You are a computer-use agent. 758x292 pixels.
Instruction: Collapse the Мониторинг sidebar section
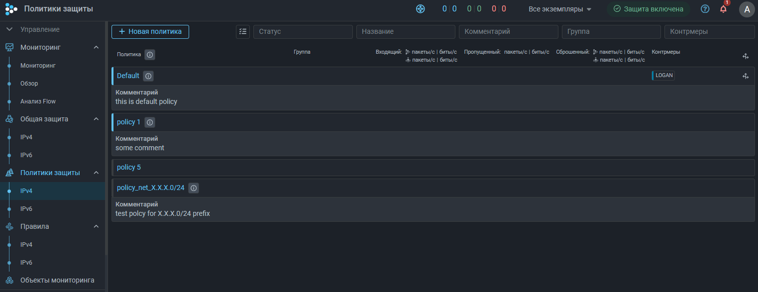click(x=96, y=47)
